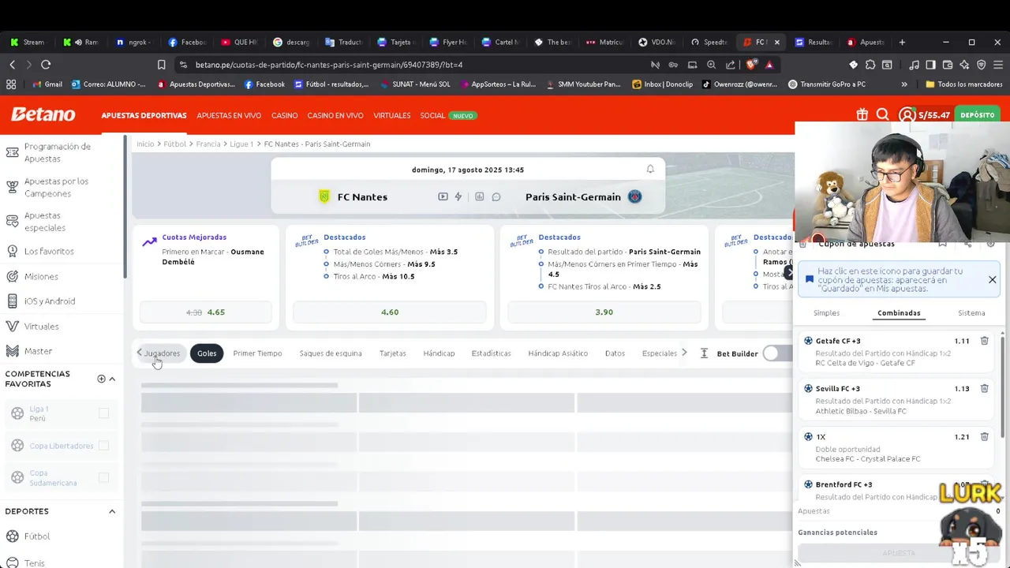Viewport: 1010px width, 568px height.
Task: Click the Virtuales sidebar icon
Action: [12, 326]
